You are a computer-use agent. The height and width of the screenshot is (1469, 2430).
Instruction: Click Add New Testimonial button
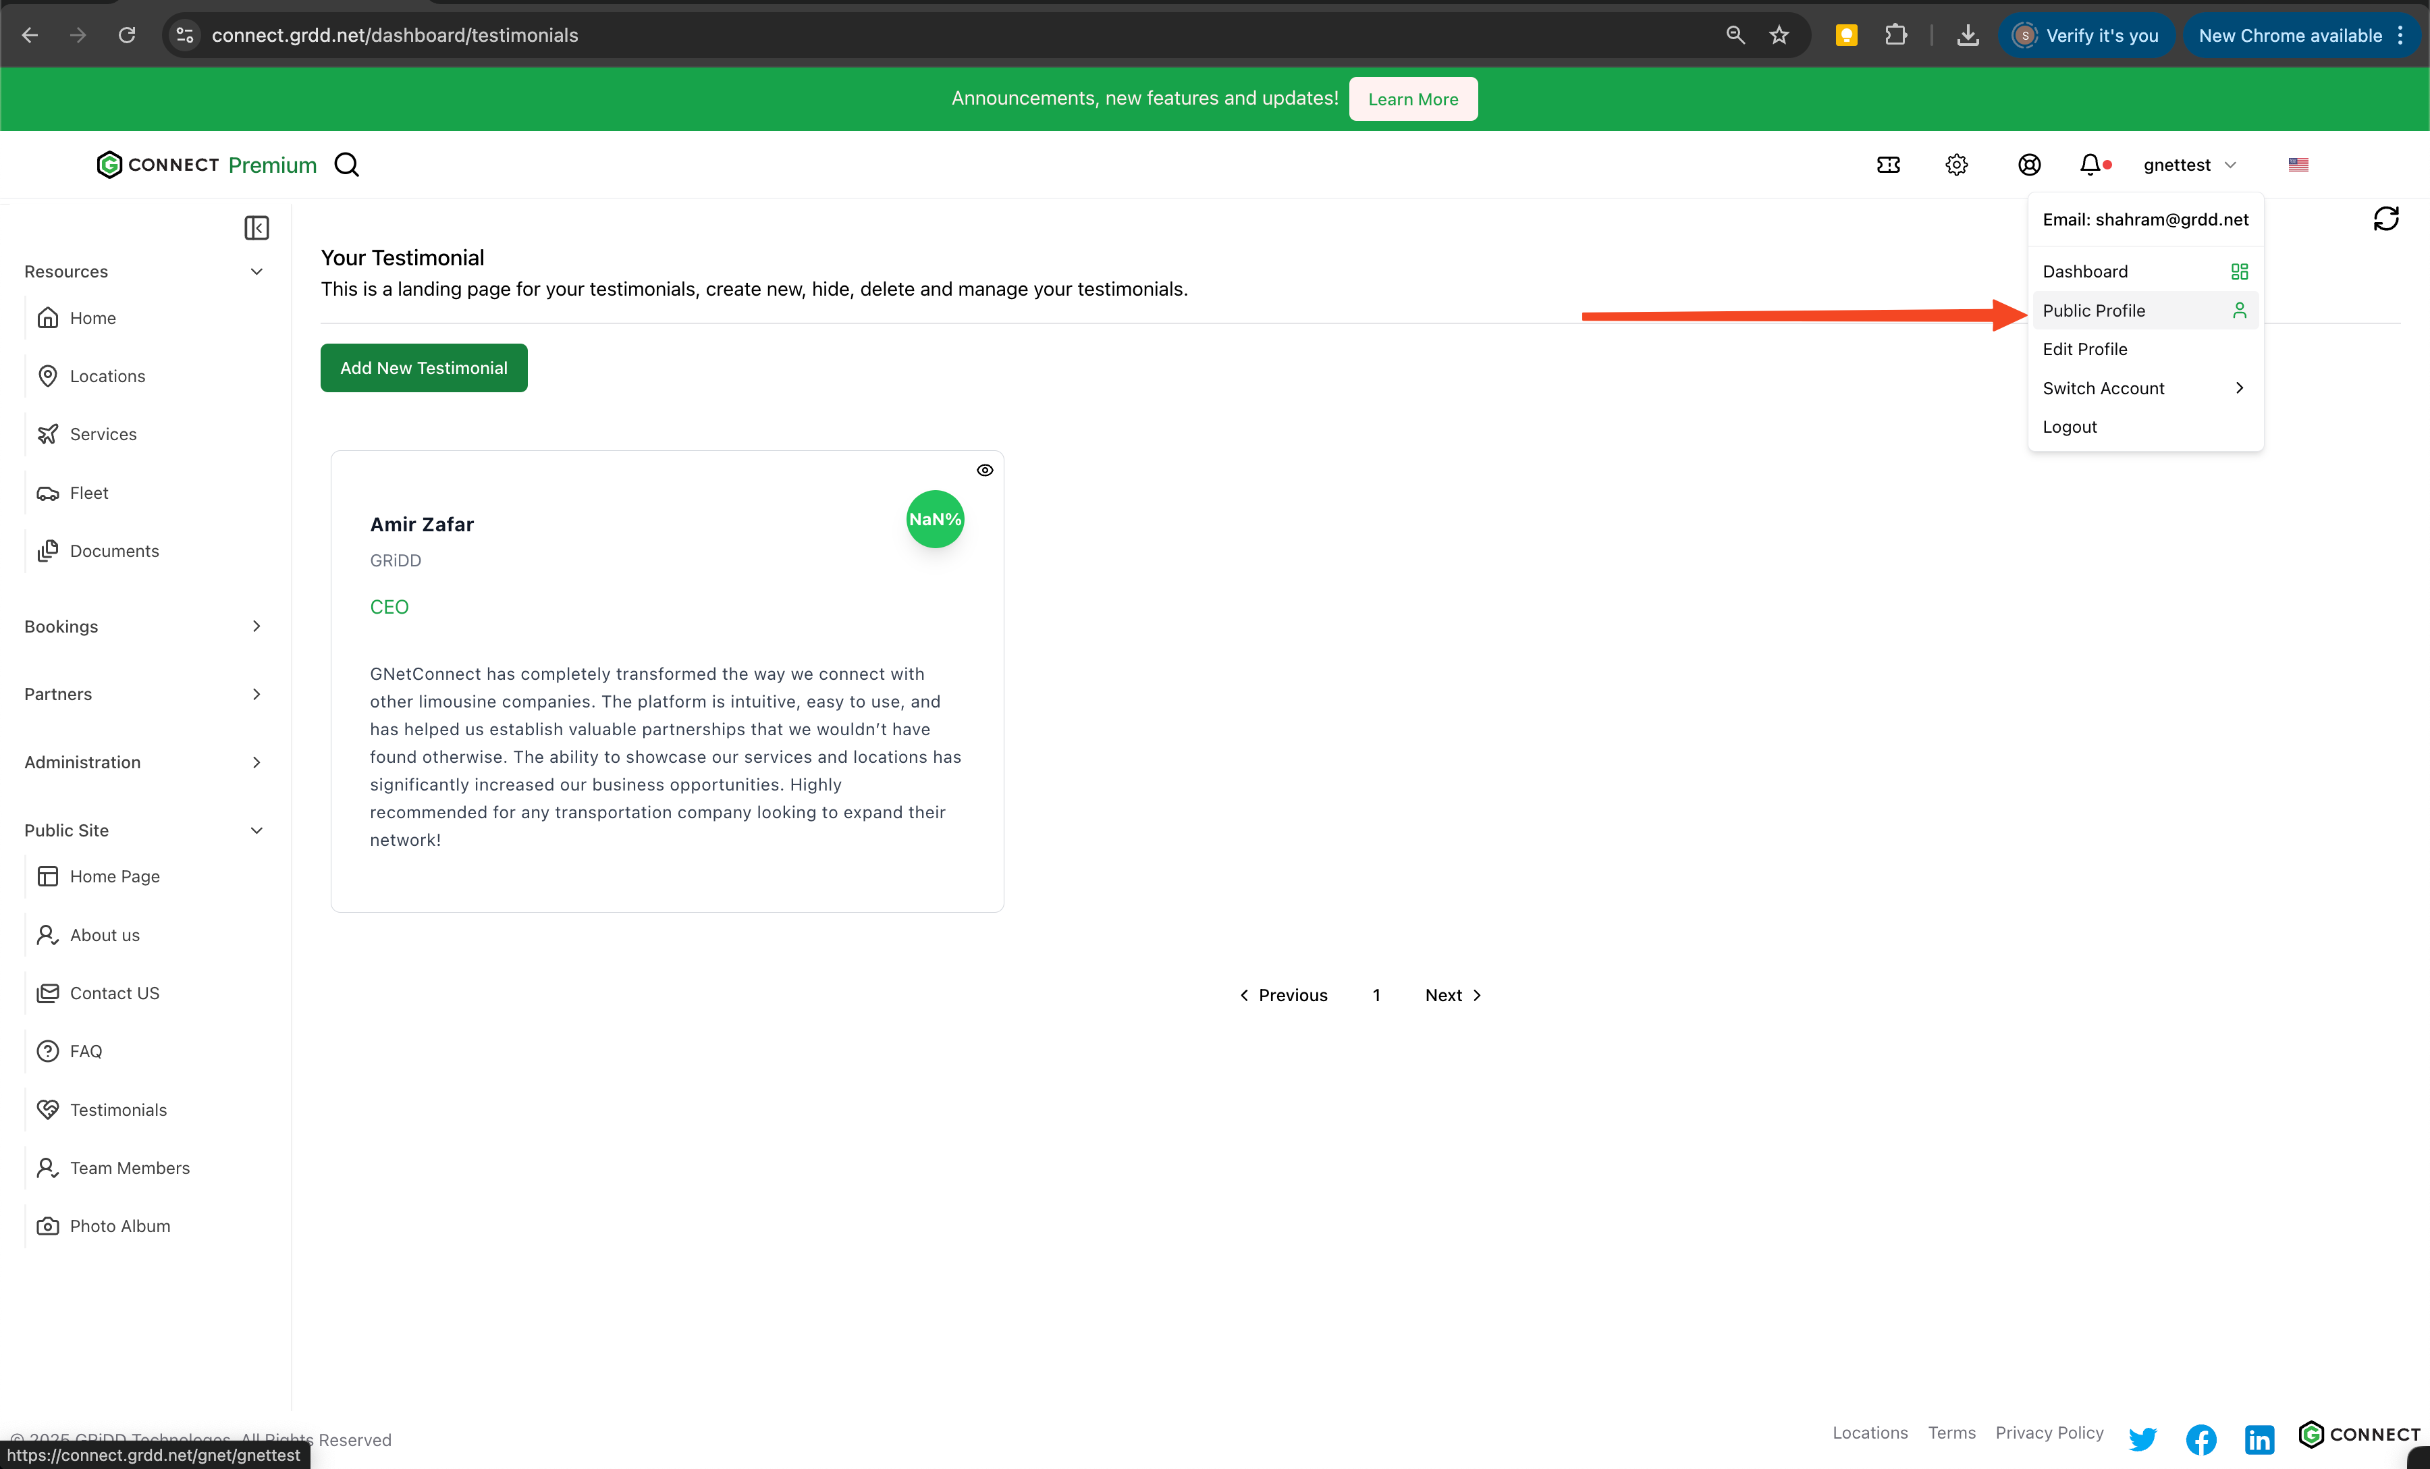point(423,368)
